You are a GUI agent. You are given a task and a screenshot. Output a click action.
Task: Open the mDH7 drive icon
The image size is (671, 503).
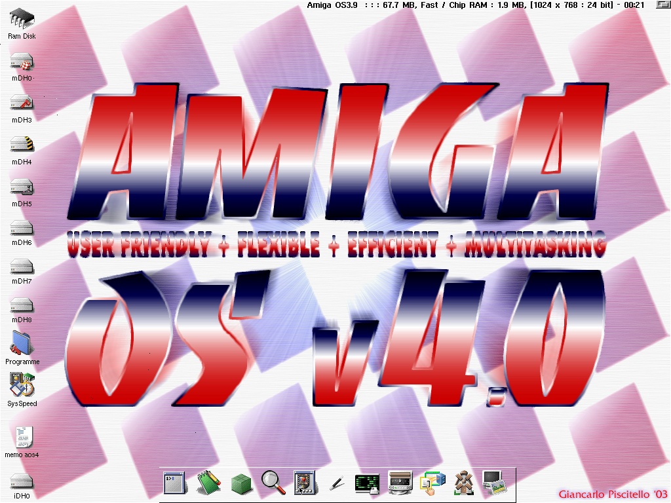22,267
